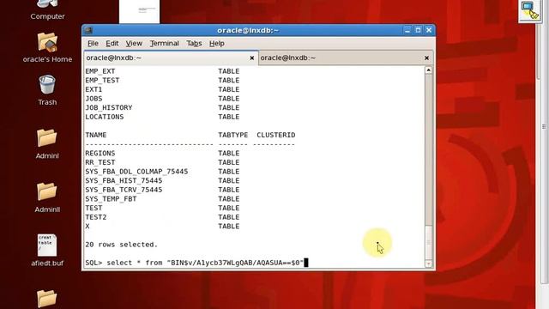The width and height of the screenshot is (549, 309).
Task: Click the remote display icon at top right
Action: coord(530,10)
